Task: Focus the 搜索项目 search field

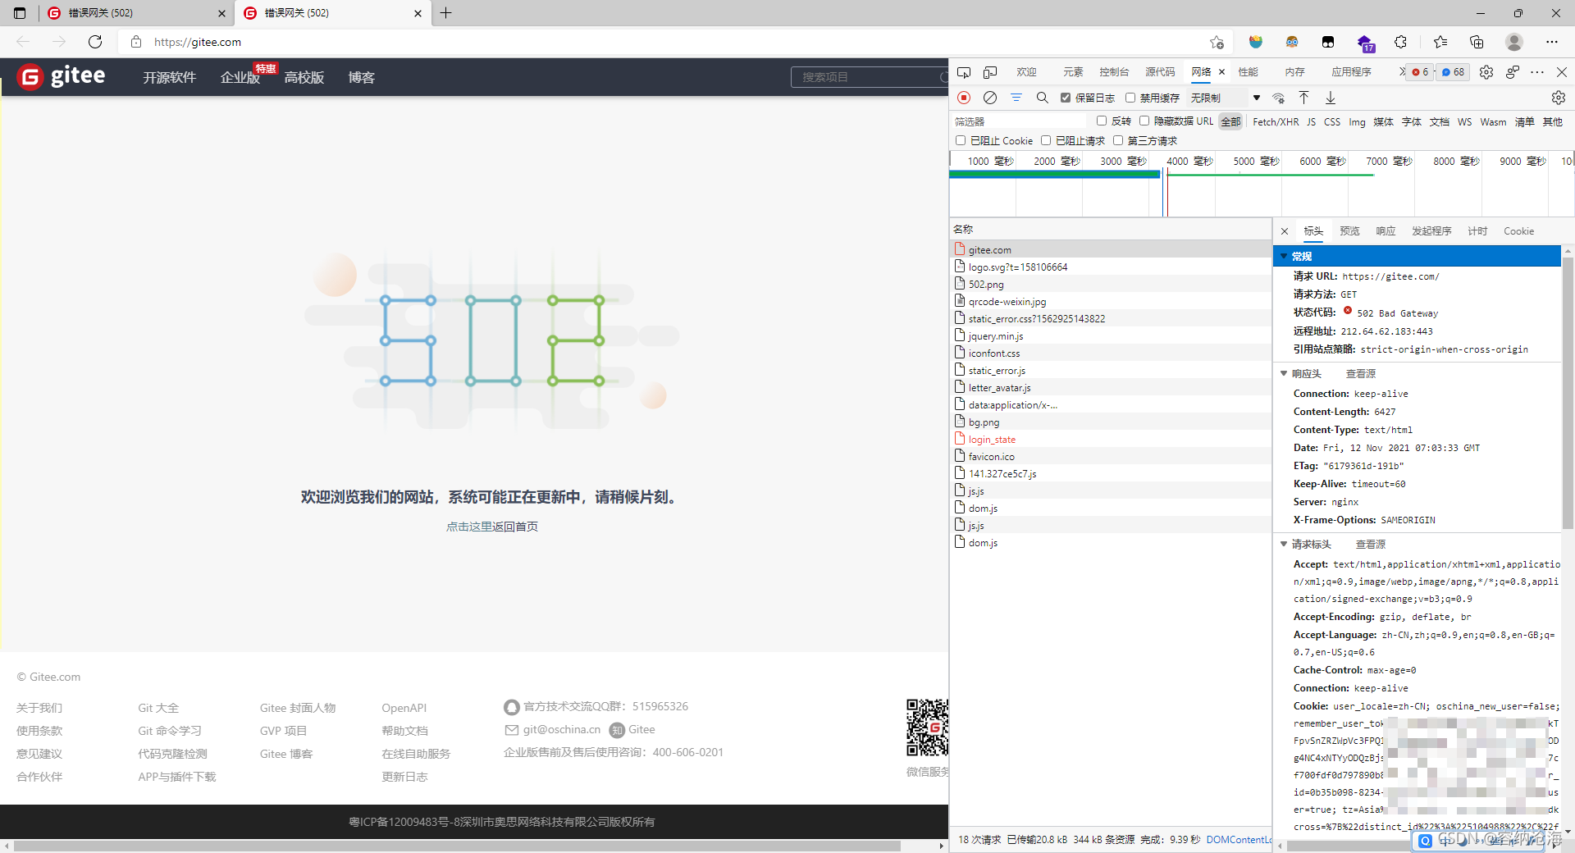Action: pyautogui.click(x=868, y=77)
